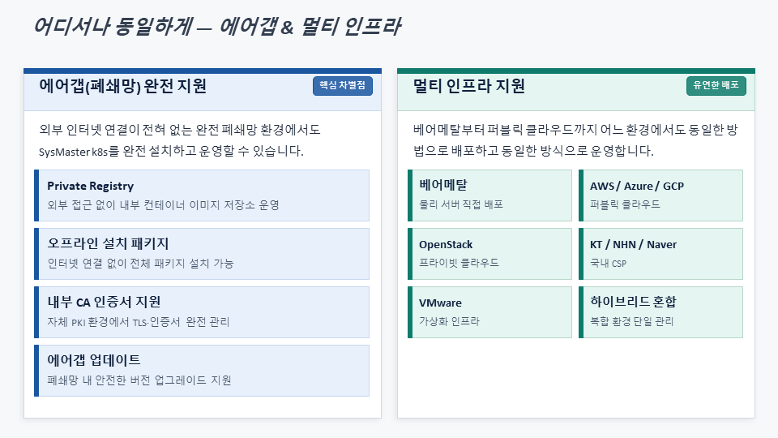The image size is (778, 438).
Task: Click the 'SysMaster k8s' product name text
Action: pyautogui.click(x=79, y=151)
